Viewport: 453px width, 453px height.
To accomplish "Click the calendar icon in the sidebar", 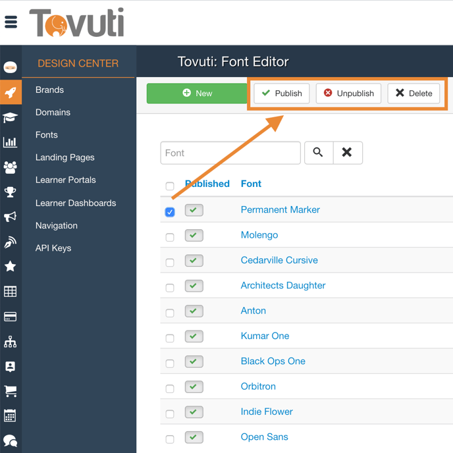I will coord(11,416).
